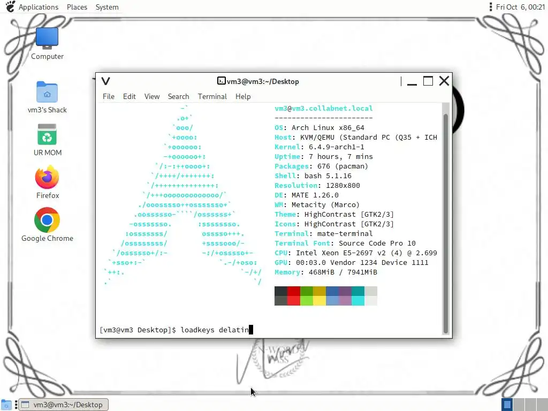Click the show desktop icon in bottom panel
The width and height of the screenshot is (548, 411).
click(6, 405)
